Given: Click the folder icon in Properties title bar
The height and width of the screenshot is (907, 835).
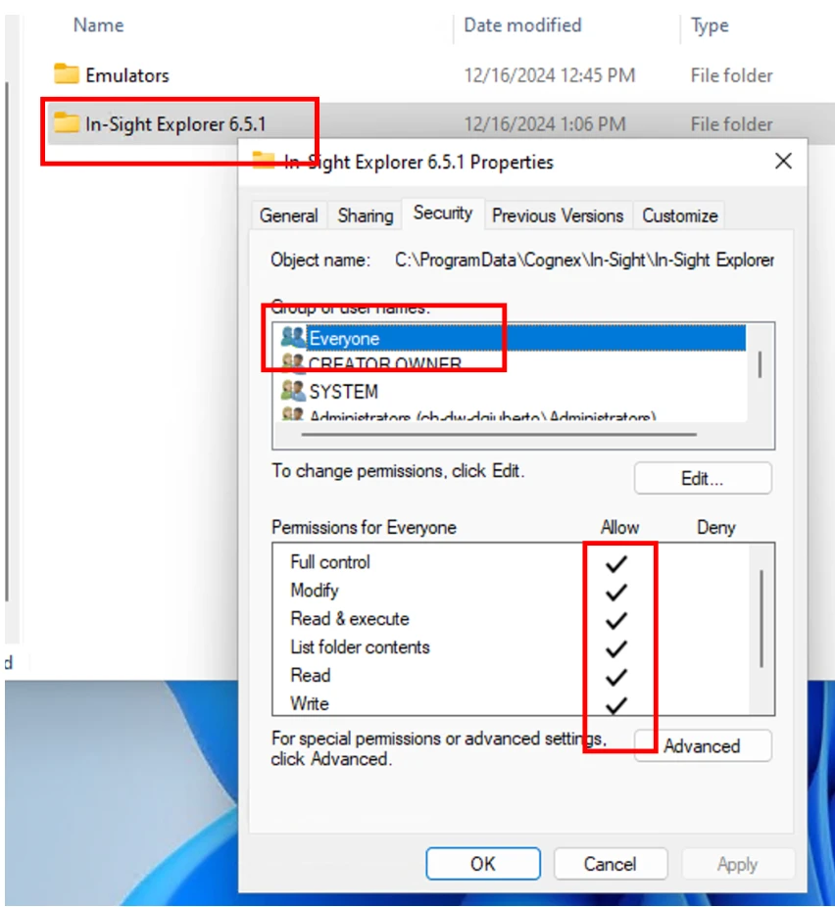Looking at the screenshot, I should (264, 161).
